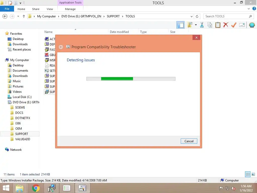Image resolution: width=257 pixels, height=193 pixels.
Task: Click SUPPORT in the address breadcrumb
Action: pyautogui.click(x=113, y=16)
